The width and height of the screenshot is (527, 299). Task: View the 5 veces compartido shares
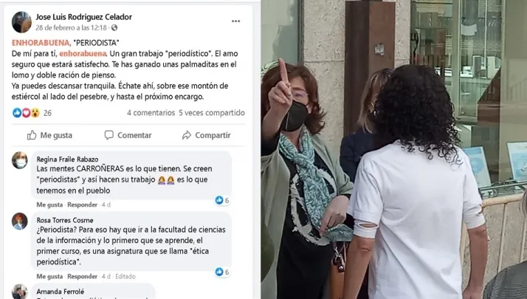[x=212, y=113]
